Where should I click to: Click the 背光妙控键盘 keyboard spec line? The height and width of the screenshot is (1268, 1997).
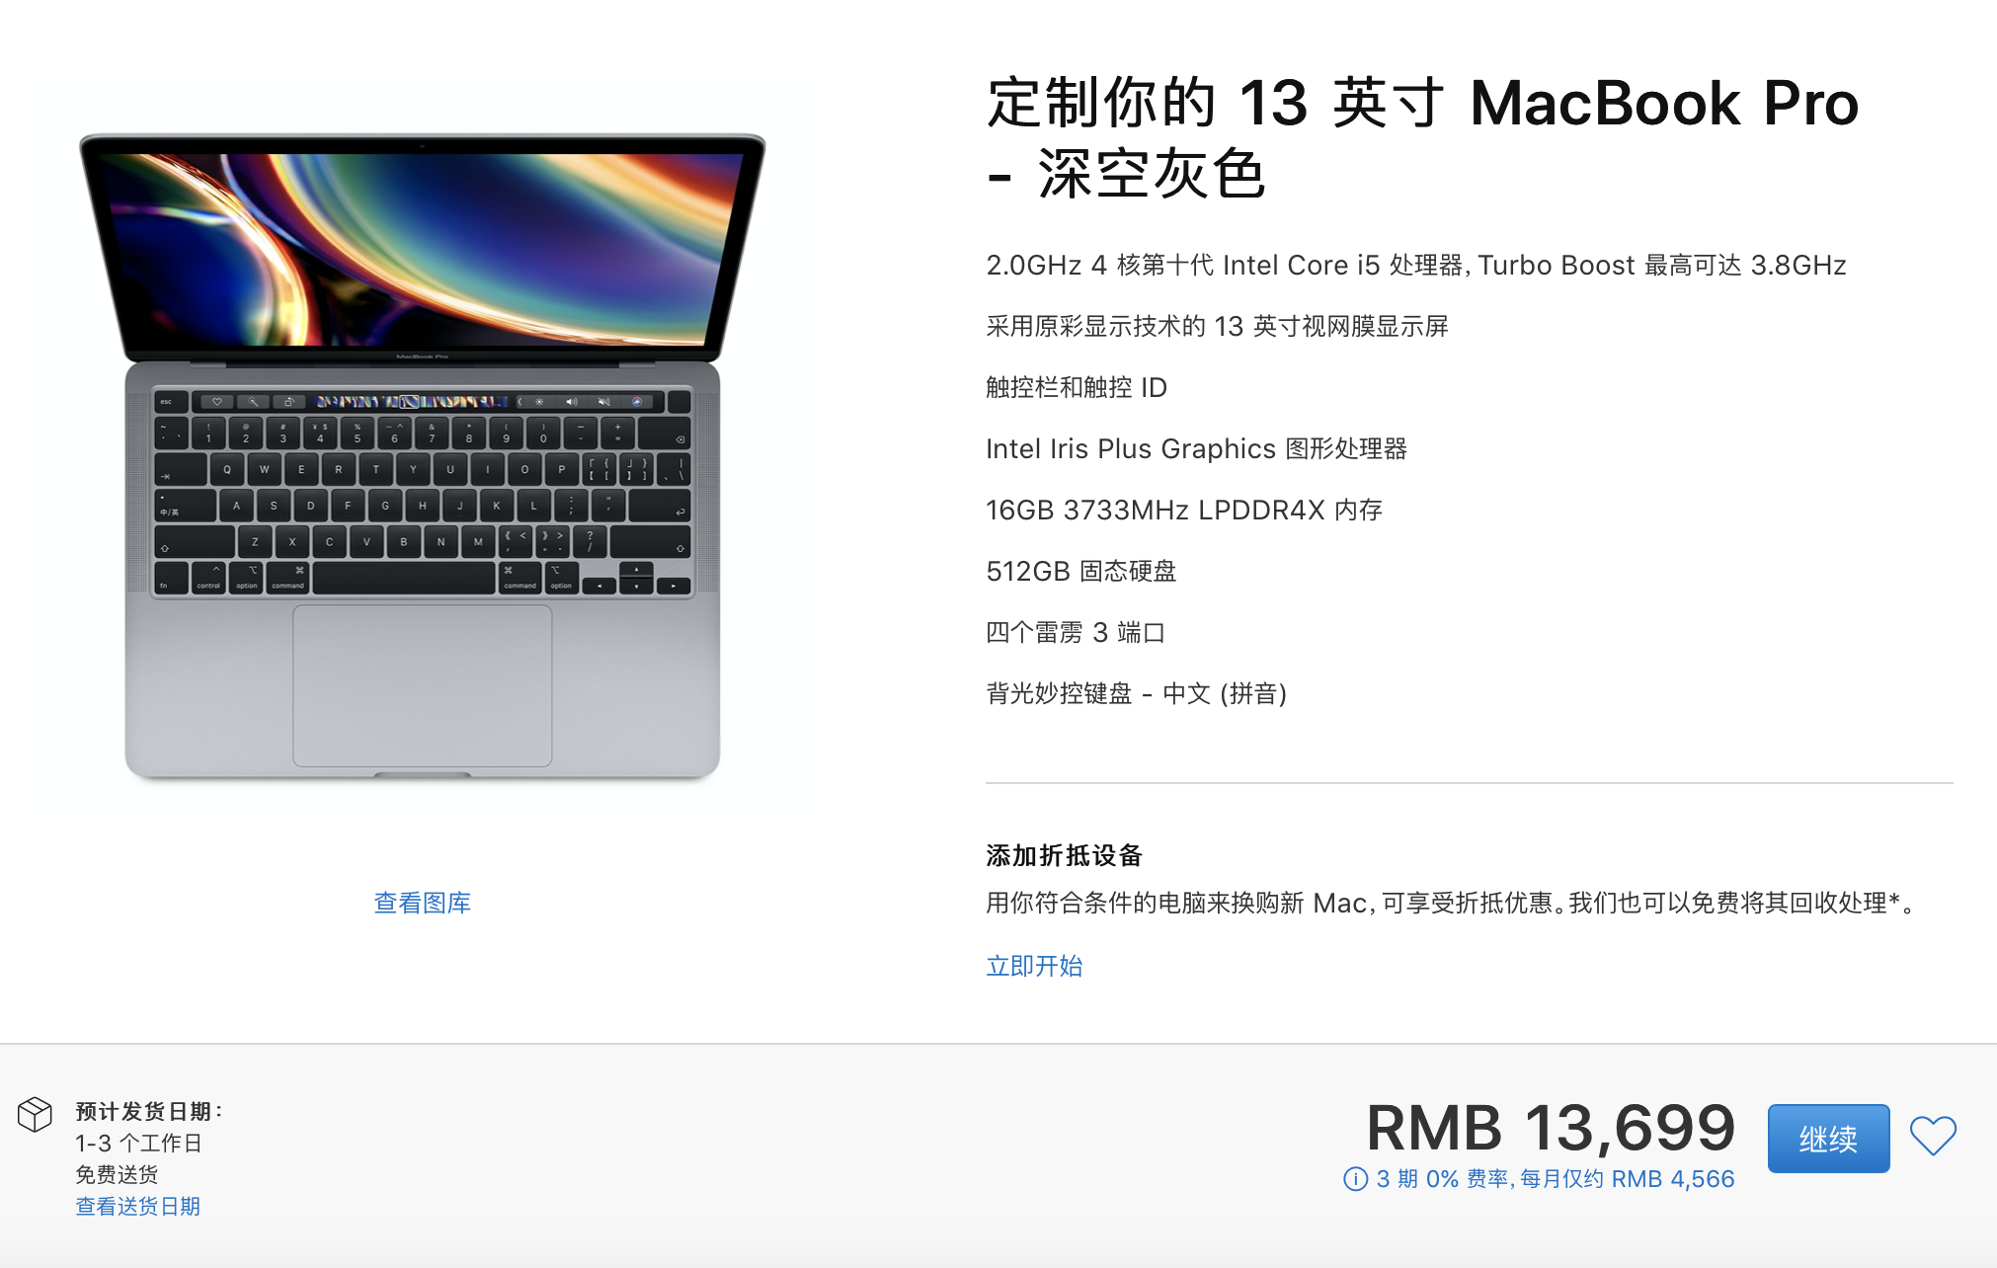(1137, 693)
